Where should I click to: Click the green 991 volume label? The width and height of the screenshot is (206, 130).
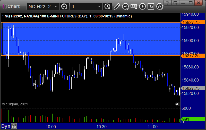coord(193,119)
